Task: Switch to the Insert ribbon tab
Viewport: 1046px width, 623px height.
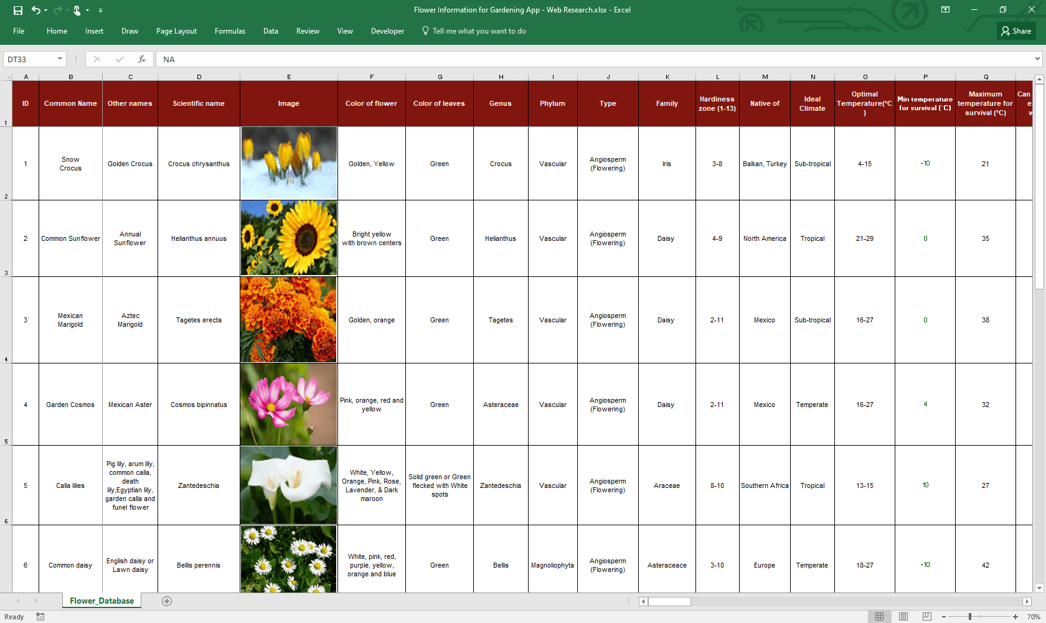Action: pos(94,31)
